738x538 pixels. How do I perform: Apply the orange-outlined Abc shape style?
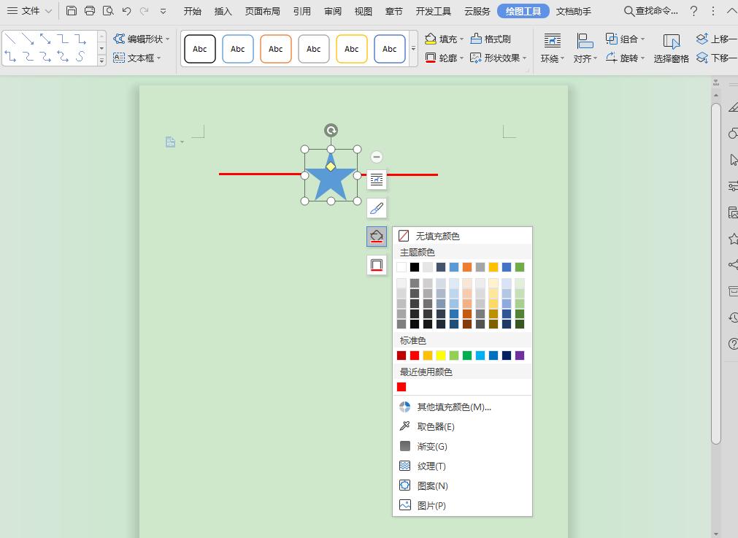coord(276,49)
